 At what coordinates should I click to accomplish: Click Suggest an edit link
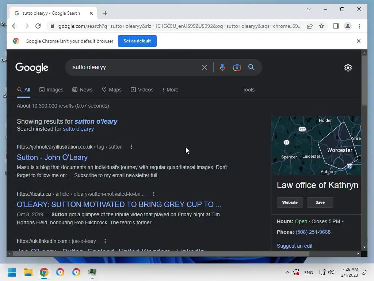[x=294, y=246]
